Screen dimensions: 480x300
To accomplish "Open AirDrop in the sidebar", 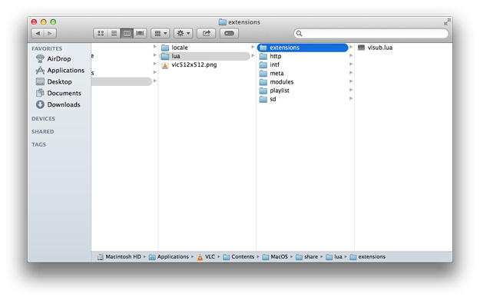I will pos(53,59).
